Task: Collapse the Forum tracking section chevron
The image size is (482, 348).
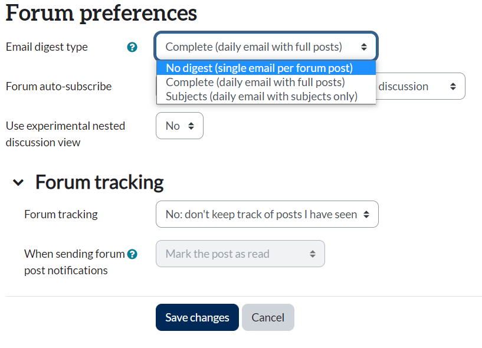Action: tap(18, 183)
